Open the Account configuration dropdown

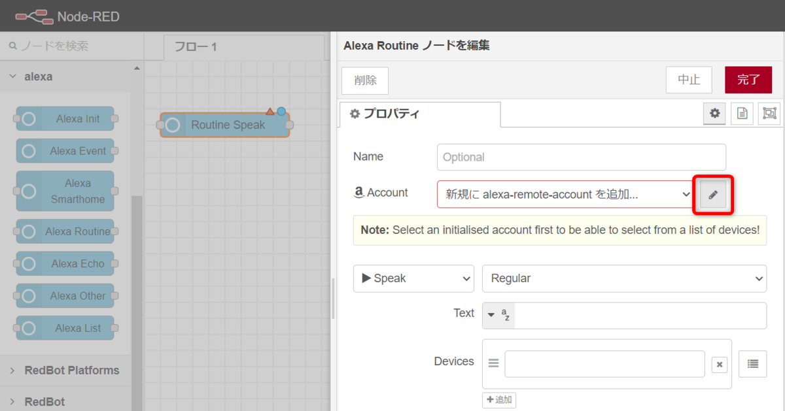565,194
